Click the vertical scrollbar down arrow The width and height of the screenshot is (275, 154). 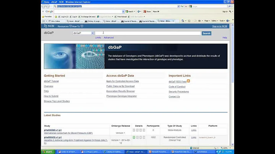click(233, 144)
